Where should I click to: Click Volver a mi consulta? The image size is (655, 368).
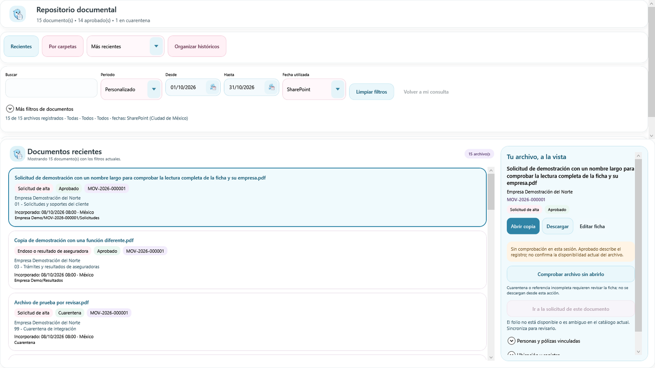tap(426, 92)
